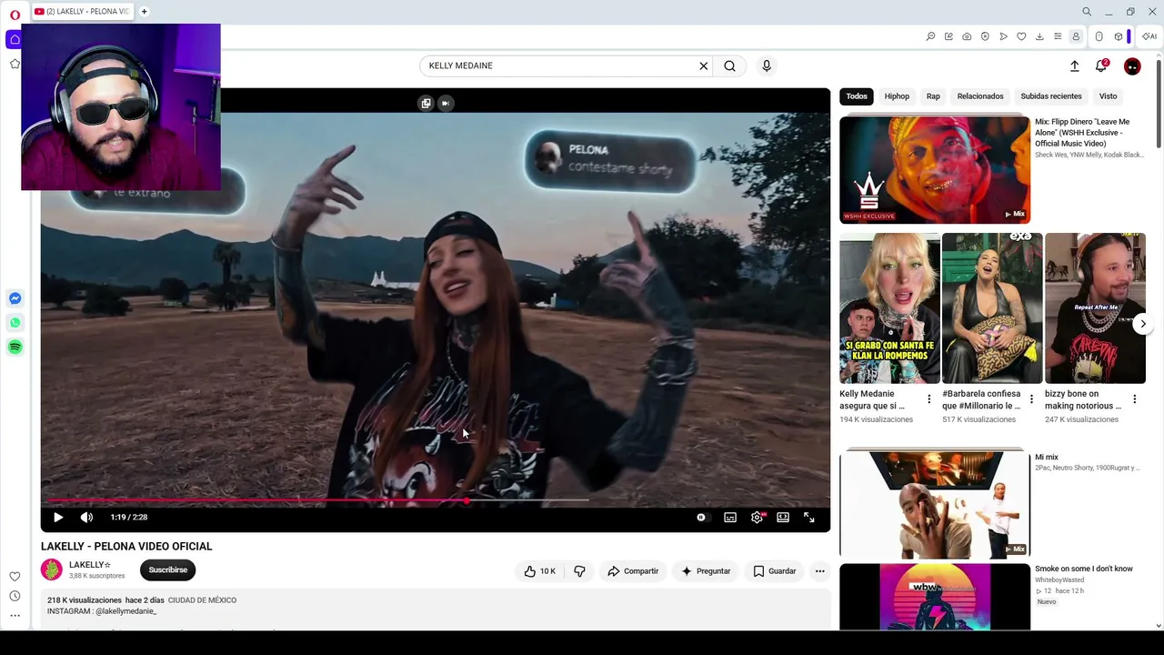This screenshot has height=655, width=1164.
Task: Click the Compartir share button
Action: coord(633,570)
